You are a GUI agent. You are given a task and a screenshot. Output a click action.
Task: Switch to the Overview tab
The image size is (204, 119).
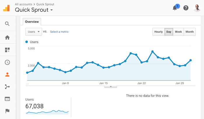click(32, 22)
